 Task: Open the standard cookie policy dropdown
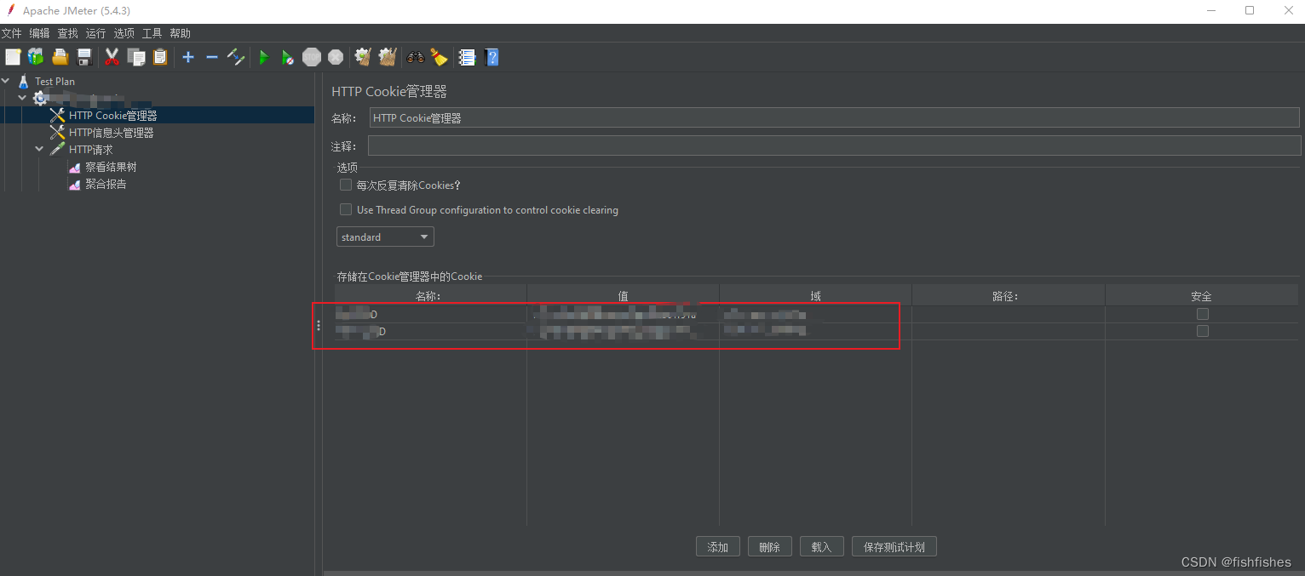385,237
